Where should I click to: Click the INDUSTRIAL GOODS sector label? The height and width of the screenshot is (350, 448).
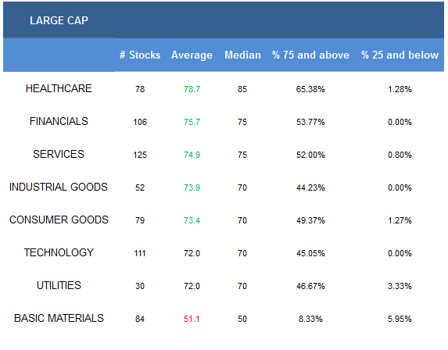(59, 187)
